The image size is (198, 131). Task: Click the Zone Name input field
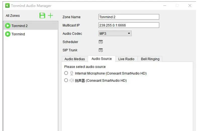tap(129, 17)
